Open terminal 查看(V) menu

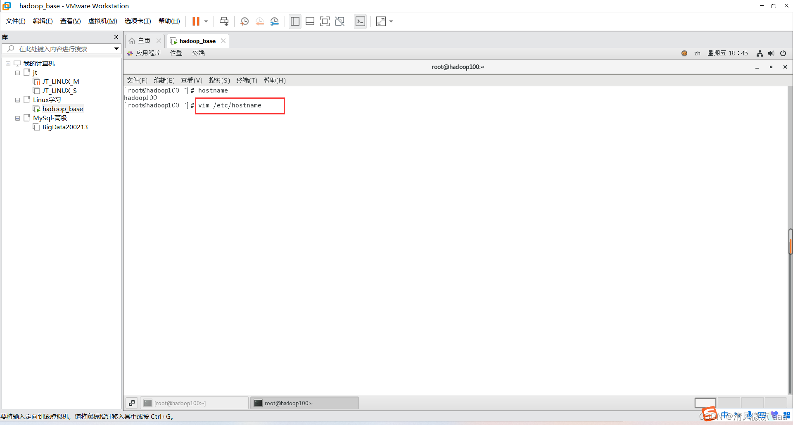192,81
